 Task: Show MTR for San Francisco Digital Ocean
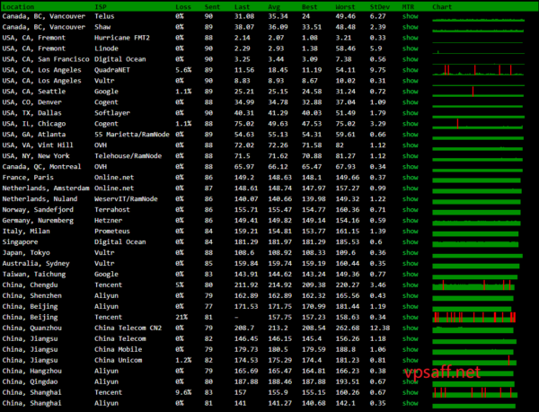[411, 59]
